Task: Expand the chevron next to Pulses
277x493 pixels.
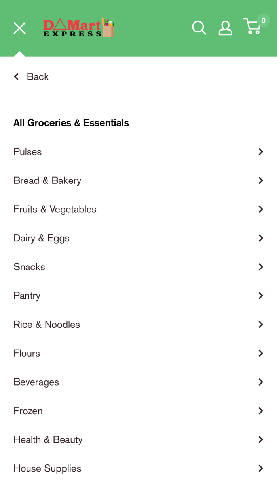Action: pyautogui.click(x=260, y=151)
